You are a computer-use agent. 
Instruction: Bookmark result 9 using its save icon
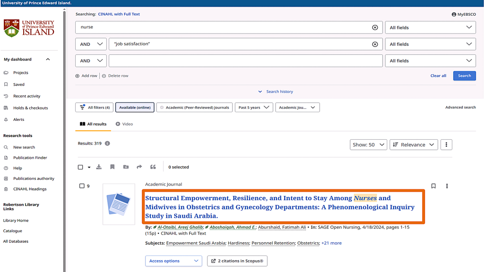[433, 186]
